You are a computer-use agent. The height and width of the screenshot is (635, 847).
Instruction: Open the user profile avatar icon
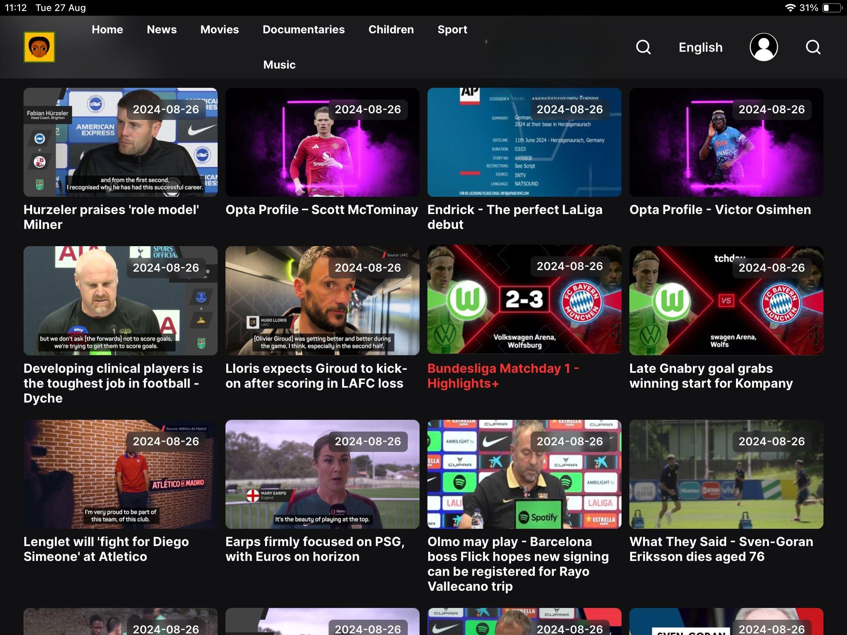(763, 47)
